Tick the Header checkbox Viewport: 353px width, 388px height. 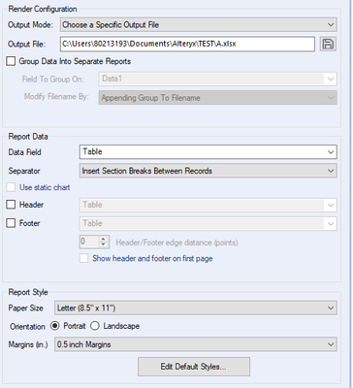click(x=11, y=205)
